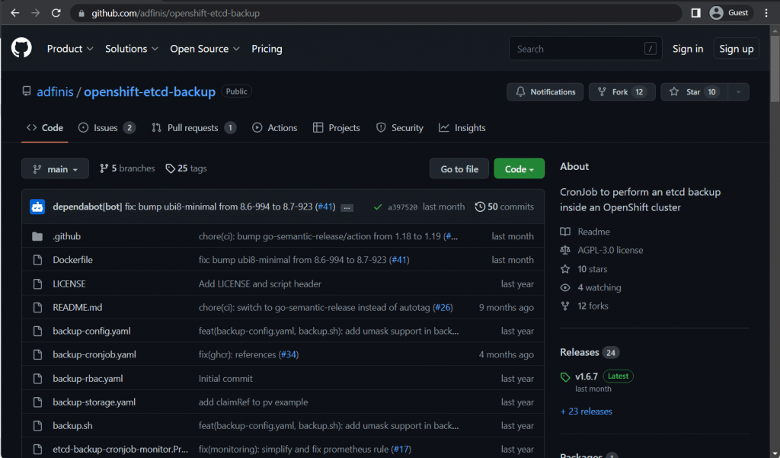
Task: Click the LICENSE file icon
Action: 37,283
